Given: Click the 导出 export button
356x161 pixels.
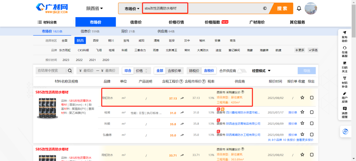Looking at the screenshot, I should [307, 71].
